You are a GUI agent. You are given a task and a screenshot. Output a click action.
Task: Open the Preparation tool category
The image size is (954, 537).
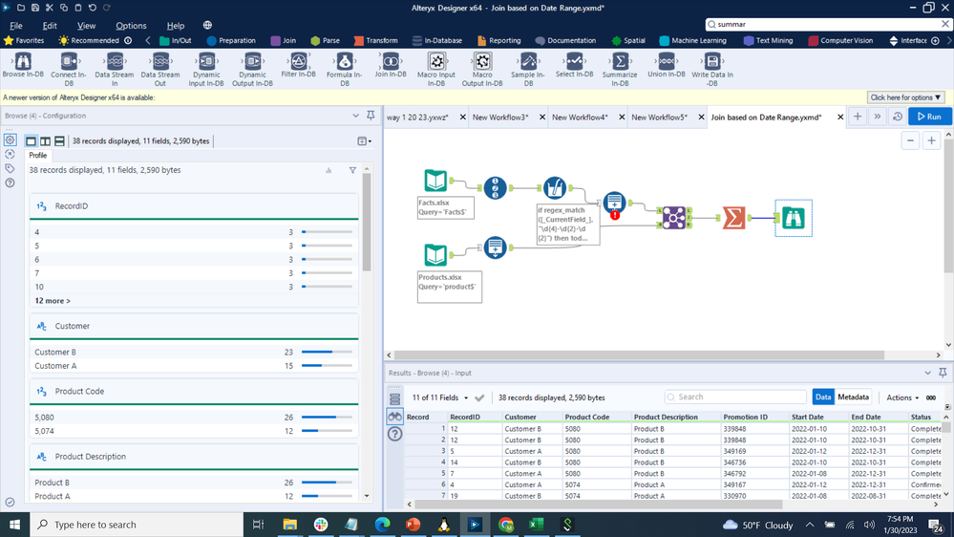(x=230, y=41)
